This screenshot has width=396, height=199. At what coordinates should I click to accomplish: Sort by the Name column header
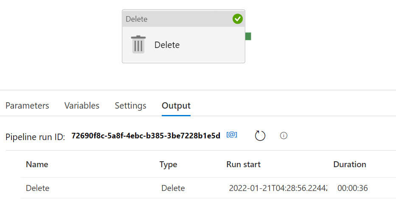click(37, 164)
